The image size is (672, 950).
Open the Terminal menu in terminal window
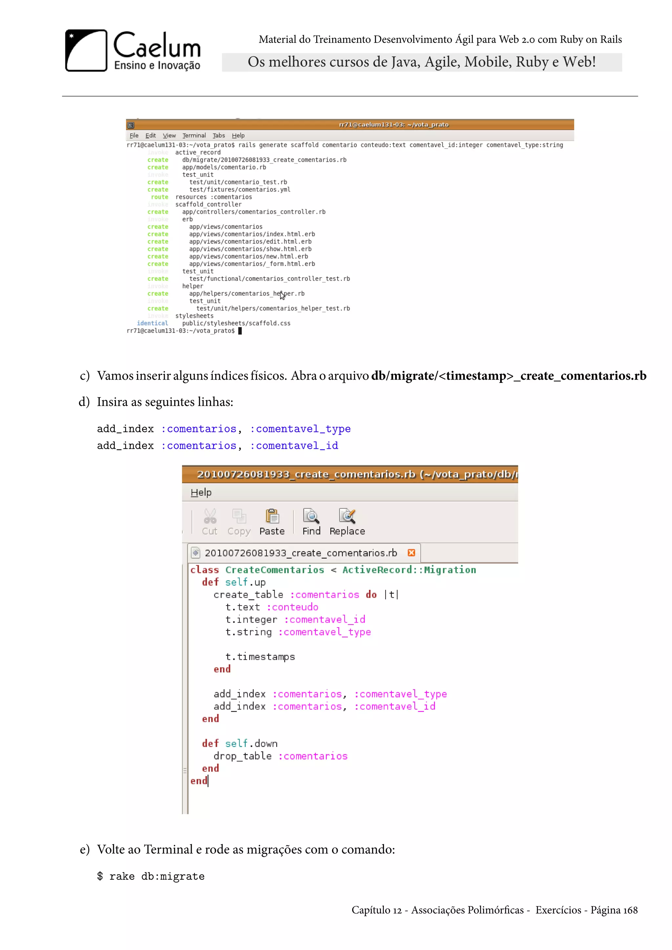(x=194, y=135)
